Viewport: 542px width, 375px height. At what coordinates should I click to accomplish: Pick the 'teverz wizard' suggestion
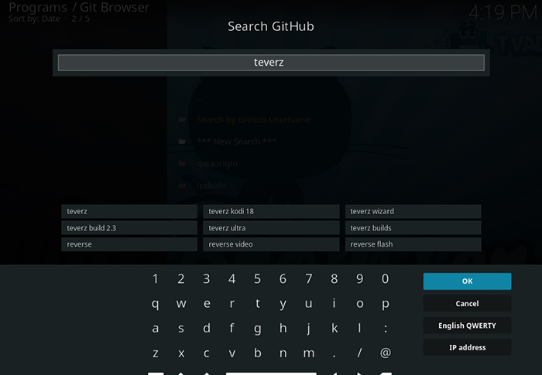(413, 211)
